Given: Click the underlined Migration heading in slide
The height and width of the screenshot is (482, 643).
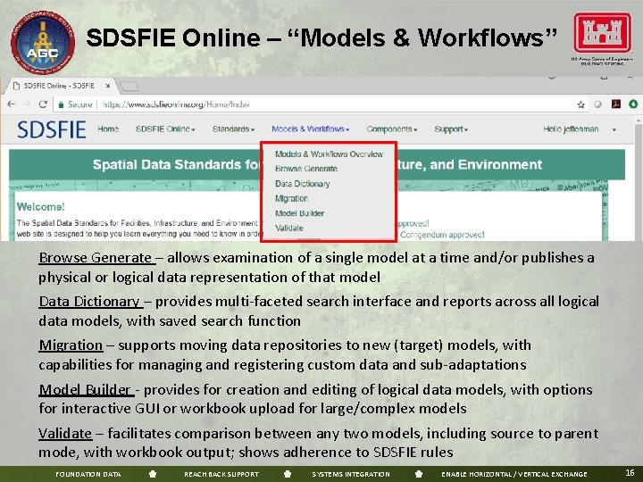Looking at the screenshot, I should 71,345.
